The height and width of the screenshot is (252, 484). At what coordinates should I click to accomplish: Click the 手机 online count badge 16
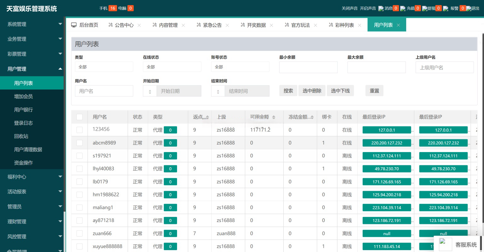pos(112,8)
